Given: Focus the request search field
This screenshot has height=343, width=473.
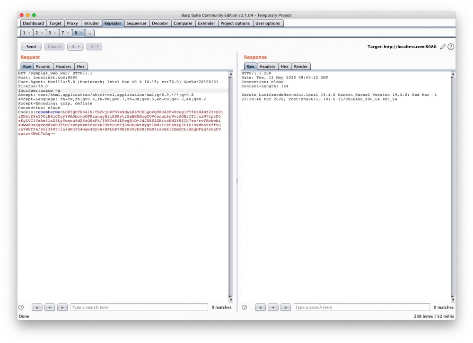Looking at the screenshot, I should tap(139, 308).
